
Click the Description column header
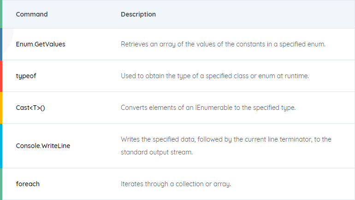(x=138, y=14)
